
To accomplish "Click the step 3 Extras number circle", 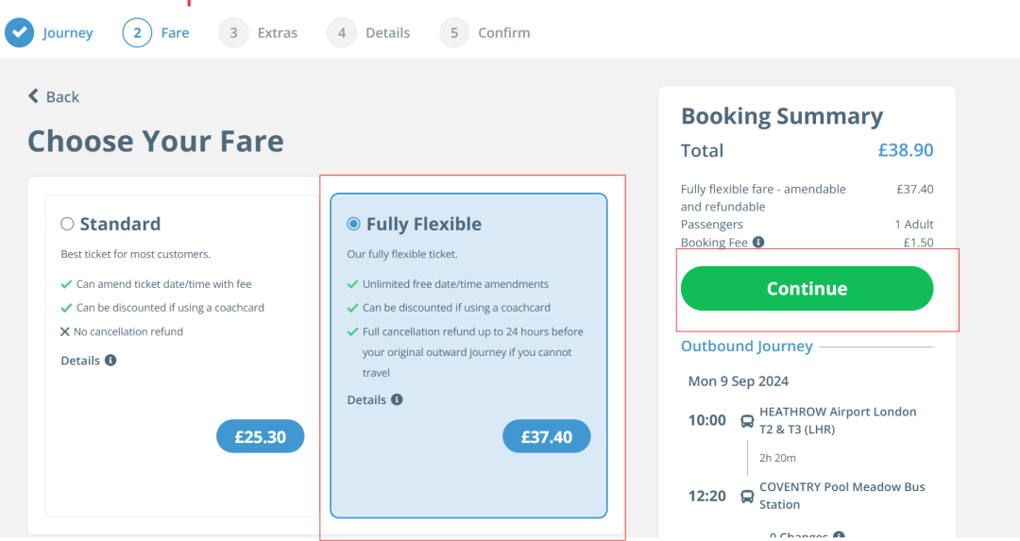I will [233, 33].
